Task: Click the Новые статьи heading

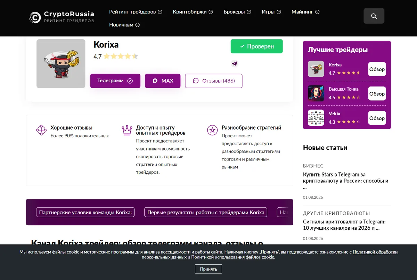Action: point(325,148)
